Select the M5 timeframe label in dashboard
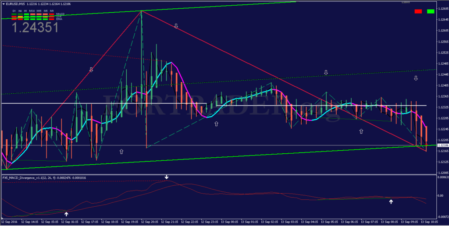 pyautogui.click(x=46, y=11)
